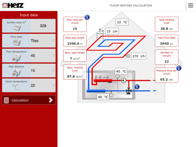
Task: Click the Tiles floor type value
Action: (35, 41)
